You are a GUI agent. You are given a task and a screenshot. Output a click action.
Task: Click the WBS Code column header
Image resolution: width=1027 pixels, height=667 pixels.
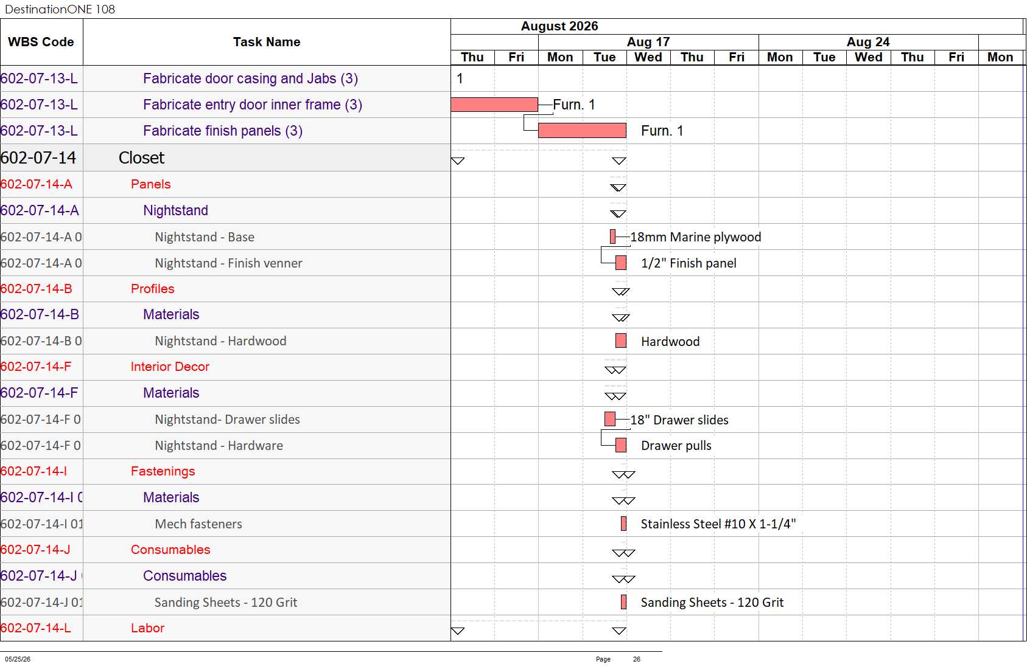[x=41, y=42]
